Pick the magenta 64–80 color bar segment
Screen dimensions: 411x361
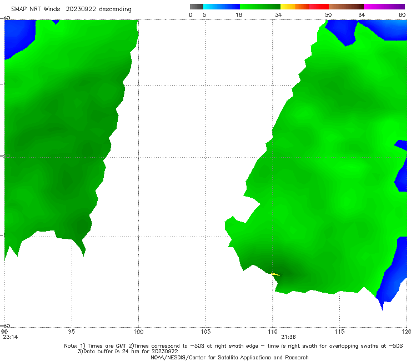click(384, 7)
